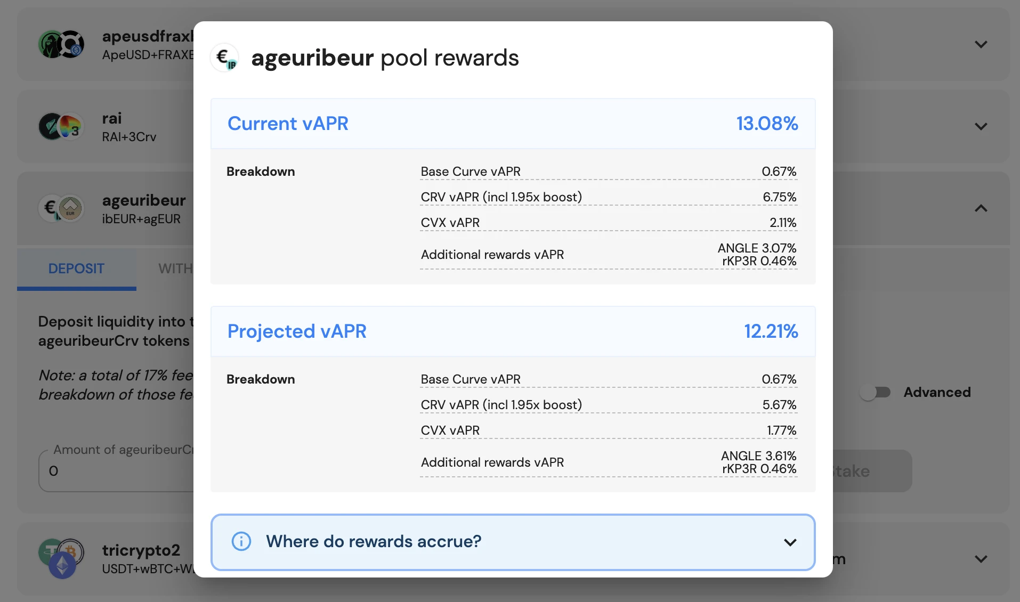
Task: Toggle the Advanced switch
Action: [875, 392]
